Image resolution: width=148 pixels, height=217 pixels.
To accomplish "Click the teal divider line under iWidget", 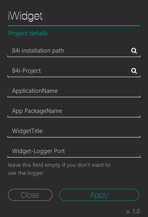I will [x=74, y=26].
